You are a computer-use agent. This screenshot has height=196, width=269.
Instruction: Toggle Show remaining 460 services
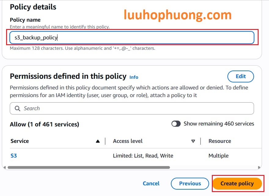pos(176,124)
